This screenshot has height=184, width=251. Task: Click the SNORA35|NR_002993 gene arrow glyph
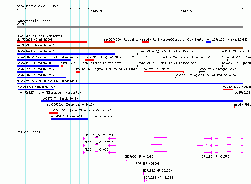126,160
